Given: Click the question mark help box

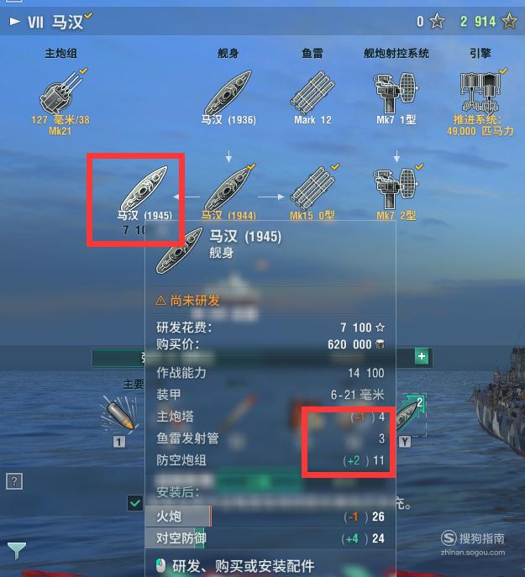Looking at the screenshot, I should click(x=14, y=481).
